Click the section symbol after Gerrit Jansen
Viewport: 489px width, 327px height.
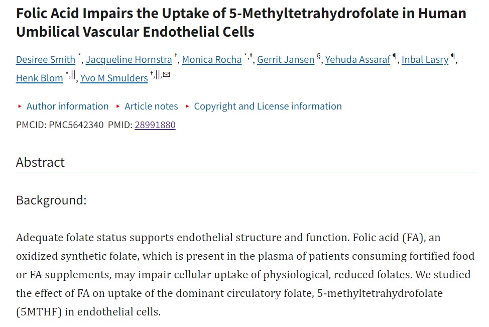click(319, 57)
